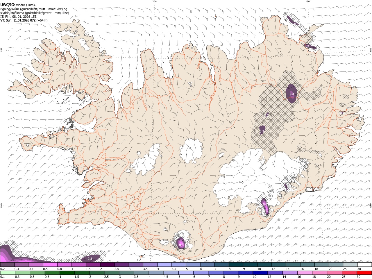Viewport: 372px width, 279px height.
Task: Click the "20W" longitude label
Action: pos(155,1)
